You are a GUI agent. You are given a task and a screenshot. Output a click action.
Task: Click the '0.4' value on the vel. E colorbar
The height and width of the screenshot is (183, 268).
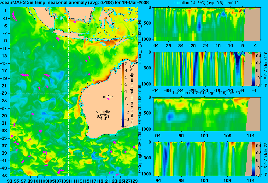tap(259, 56)
